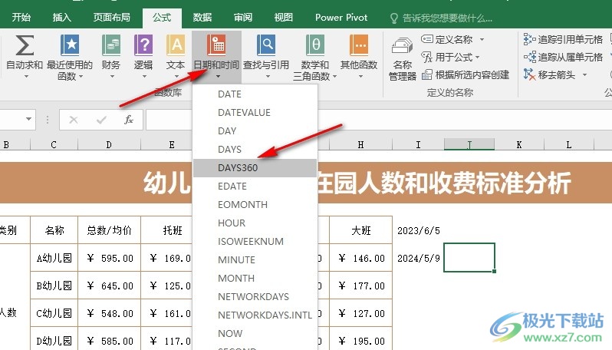This screenshot has width=612, height=350.
Task: Choose EOMONTH from the function list
Action: tap(255, 205)
